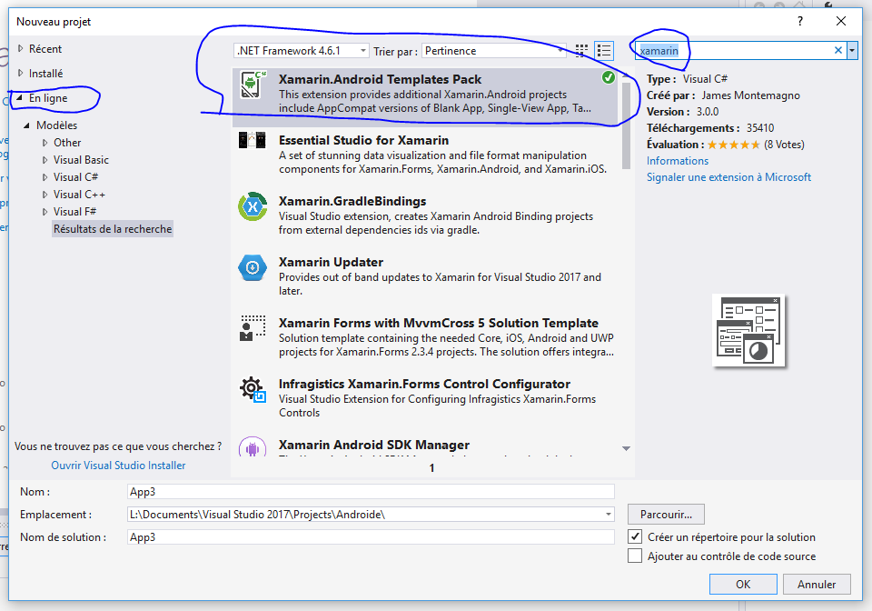Clear the xamarin search text
Screen dimensions: 872x611
coord(838,50)
